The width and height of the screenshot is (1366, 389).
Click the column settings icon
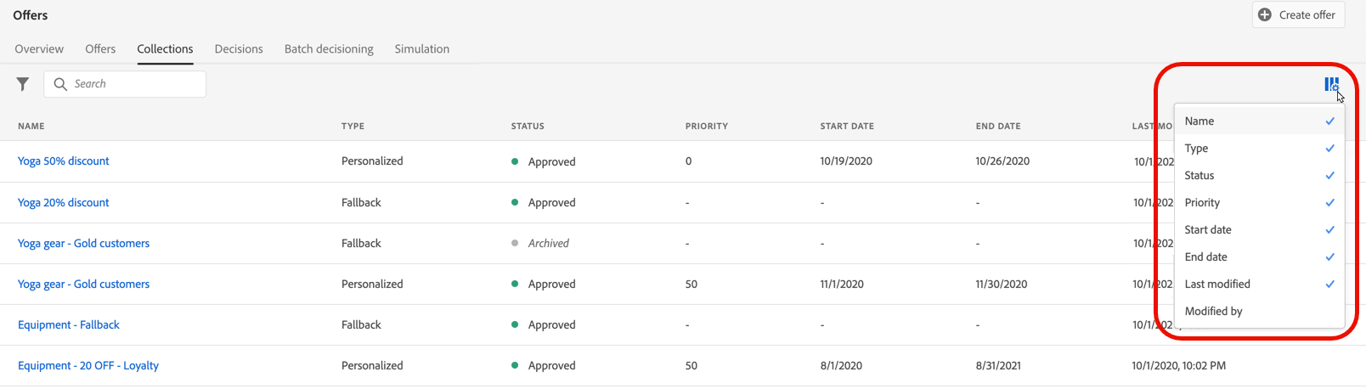point(1331,84)
